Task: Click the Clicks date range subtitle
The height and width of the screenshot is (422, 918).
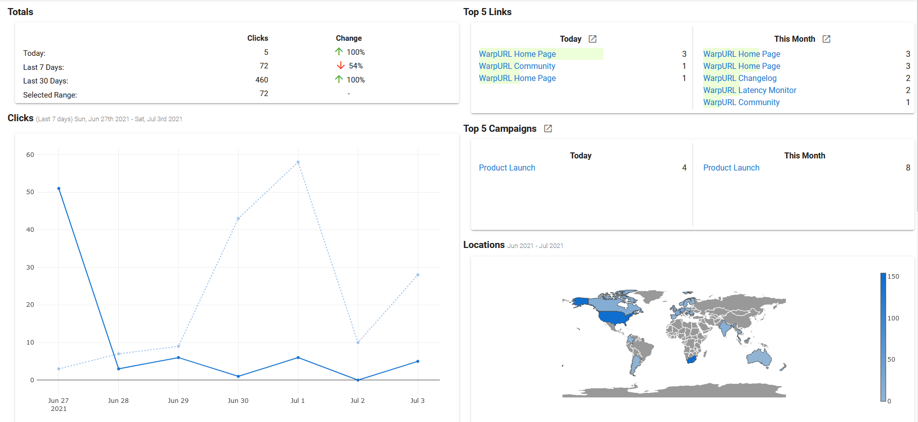Action: [109, 119]
